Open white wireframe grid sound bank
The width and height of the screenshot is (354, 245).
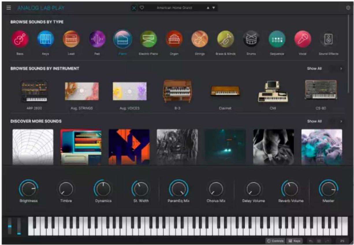coord(33,147)
